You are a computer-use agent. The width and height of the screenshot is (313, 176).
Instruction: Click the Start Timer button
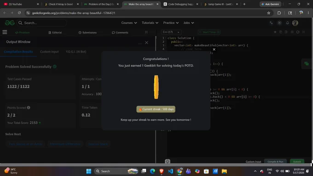pyautogui.click(x=209, y=32)
